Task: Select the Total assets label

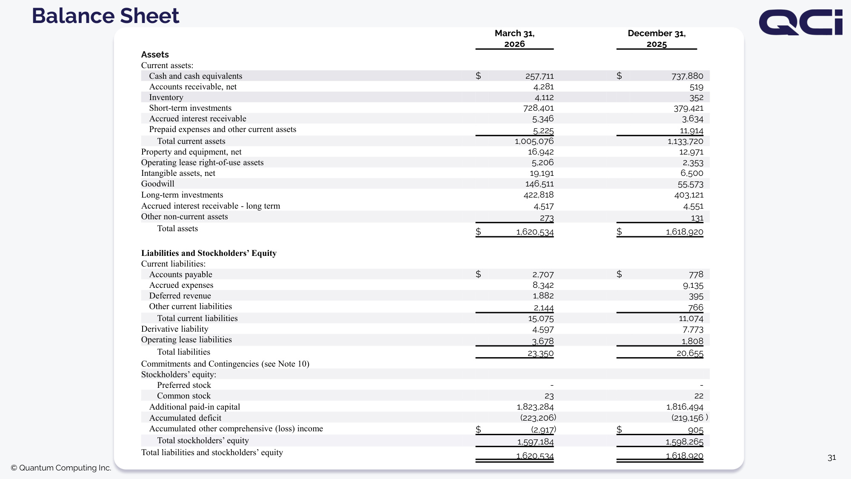Action: pos(177,228)
